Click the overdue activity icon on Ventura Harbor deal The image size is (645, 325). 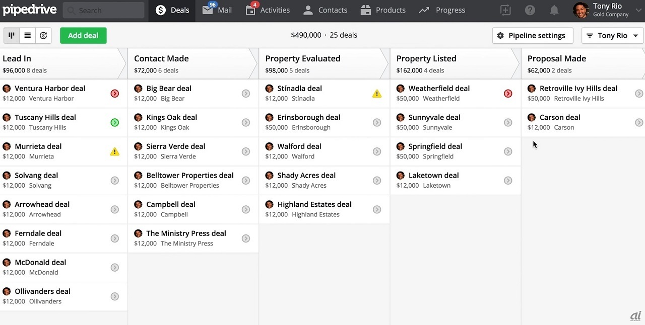115,94
